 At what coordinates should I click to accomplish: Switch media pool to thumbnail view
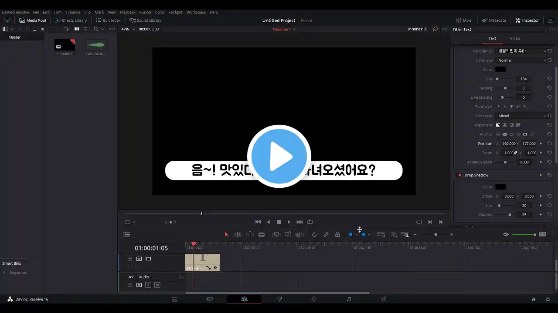(77, 29)
